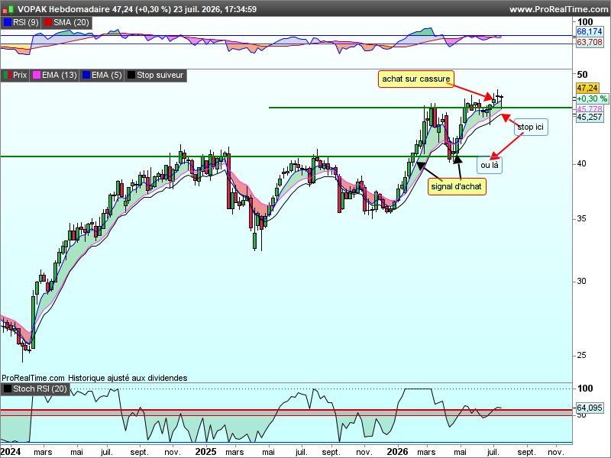611x458 pixels.
Task: Click the blue EMA (5) color swatch
Action: pyautogui.click(x=86, y=75)
